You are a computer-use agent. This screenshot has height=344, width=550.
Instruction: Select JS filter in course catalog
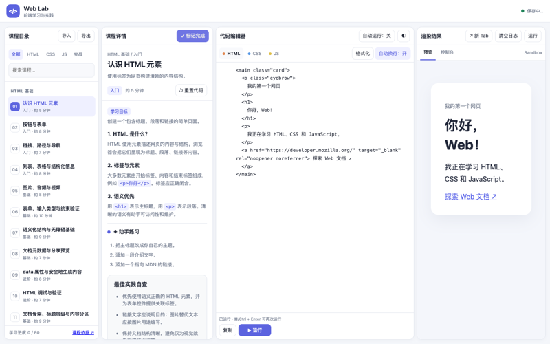(64, 54)
